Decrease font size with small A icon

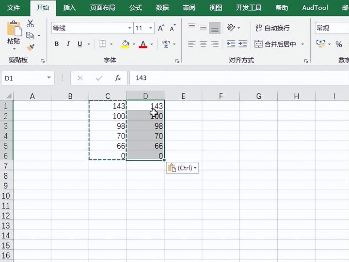click(x=173, y=28)
